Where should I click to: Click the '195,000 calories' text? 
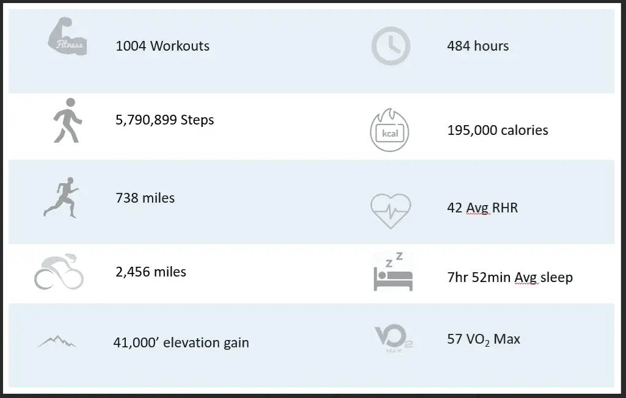[497, 130]
